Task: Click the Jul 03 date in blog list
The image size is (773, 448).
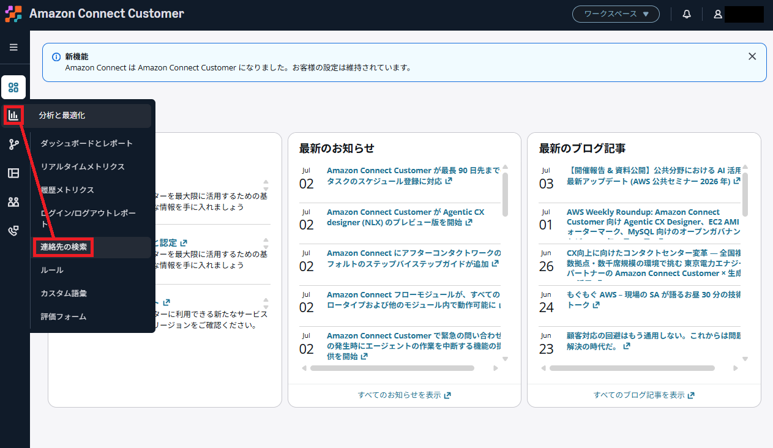Action: (x=546, y=178)
